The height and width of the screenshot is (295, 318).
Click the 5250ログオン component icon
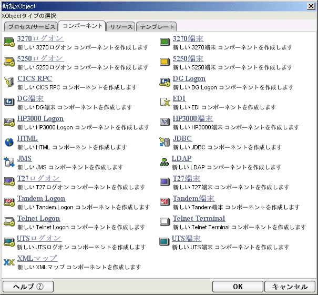click(x=9, y=62)
